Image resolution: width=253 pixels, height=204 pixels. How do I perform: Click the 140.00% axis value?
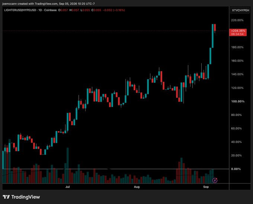click(237, 74)
